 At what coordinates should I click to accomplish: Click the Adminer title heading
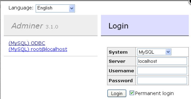tap(27, 26)
